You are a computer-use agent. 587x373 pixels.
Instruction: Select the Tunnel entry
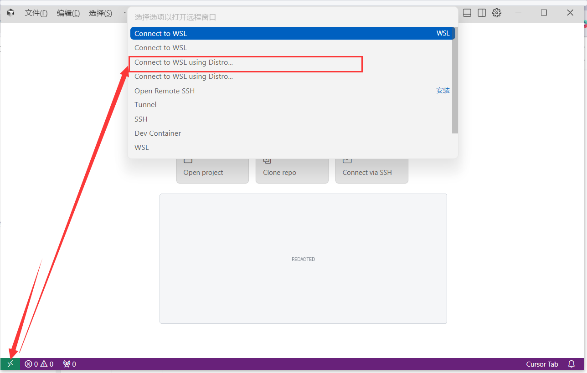coord(293,104)
